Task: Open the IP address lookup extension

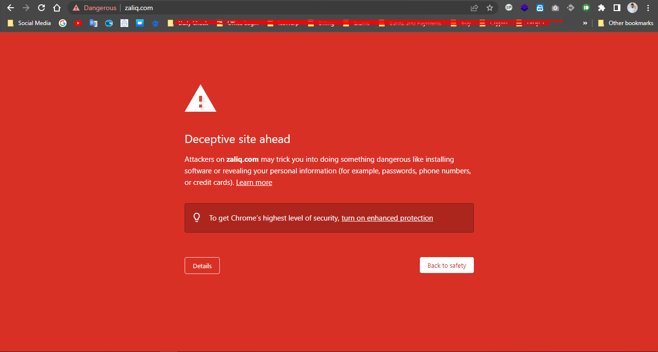Action: 509,8
